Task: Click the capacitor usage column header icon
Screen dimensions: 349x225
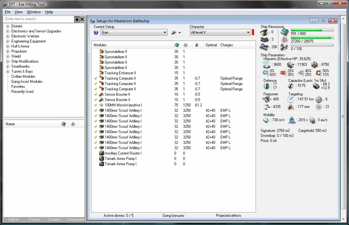Action: point(197,45)
